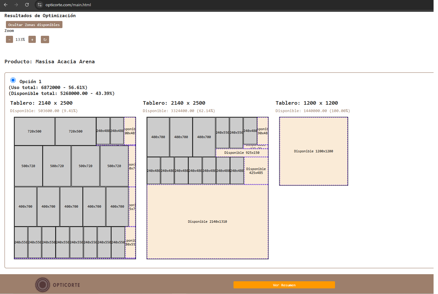The image size is (438, 294).
Task: Select the Opción 1 radio button
Action: [x=13, y=80]
